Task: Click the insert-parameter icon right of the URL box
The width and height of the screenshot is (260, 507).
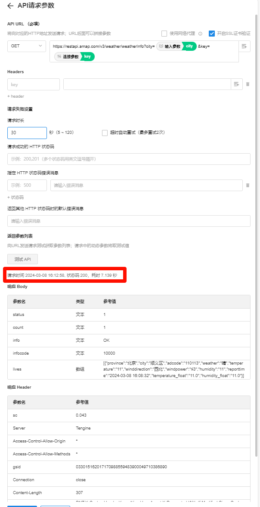Action: [x=244, y=46]
